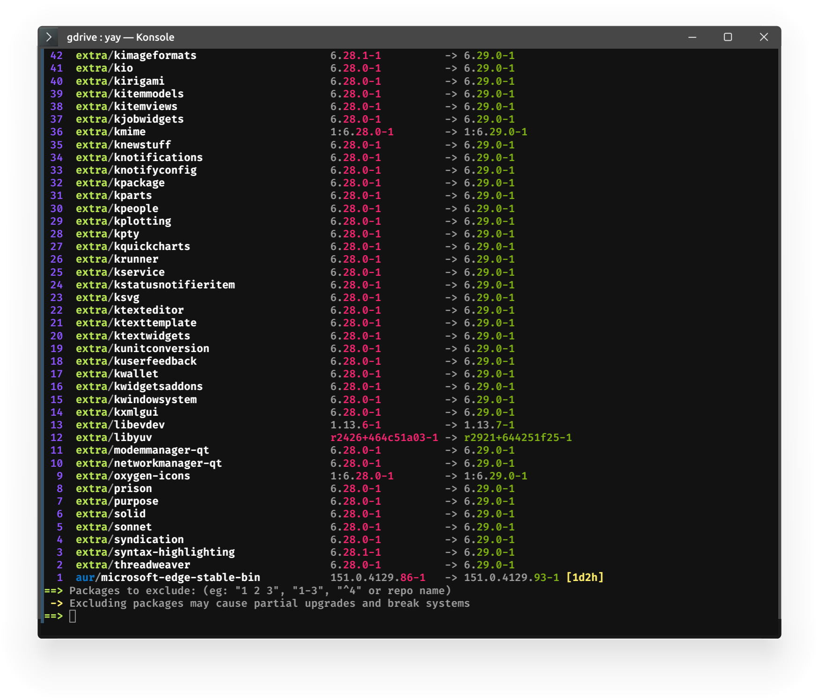This screenshot has width=819, height=699.
Task: Select the text 'extra/networkmanager-qt'
Action: click(x=149, y=464)
